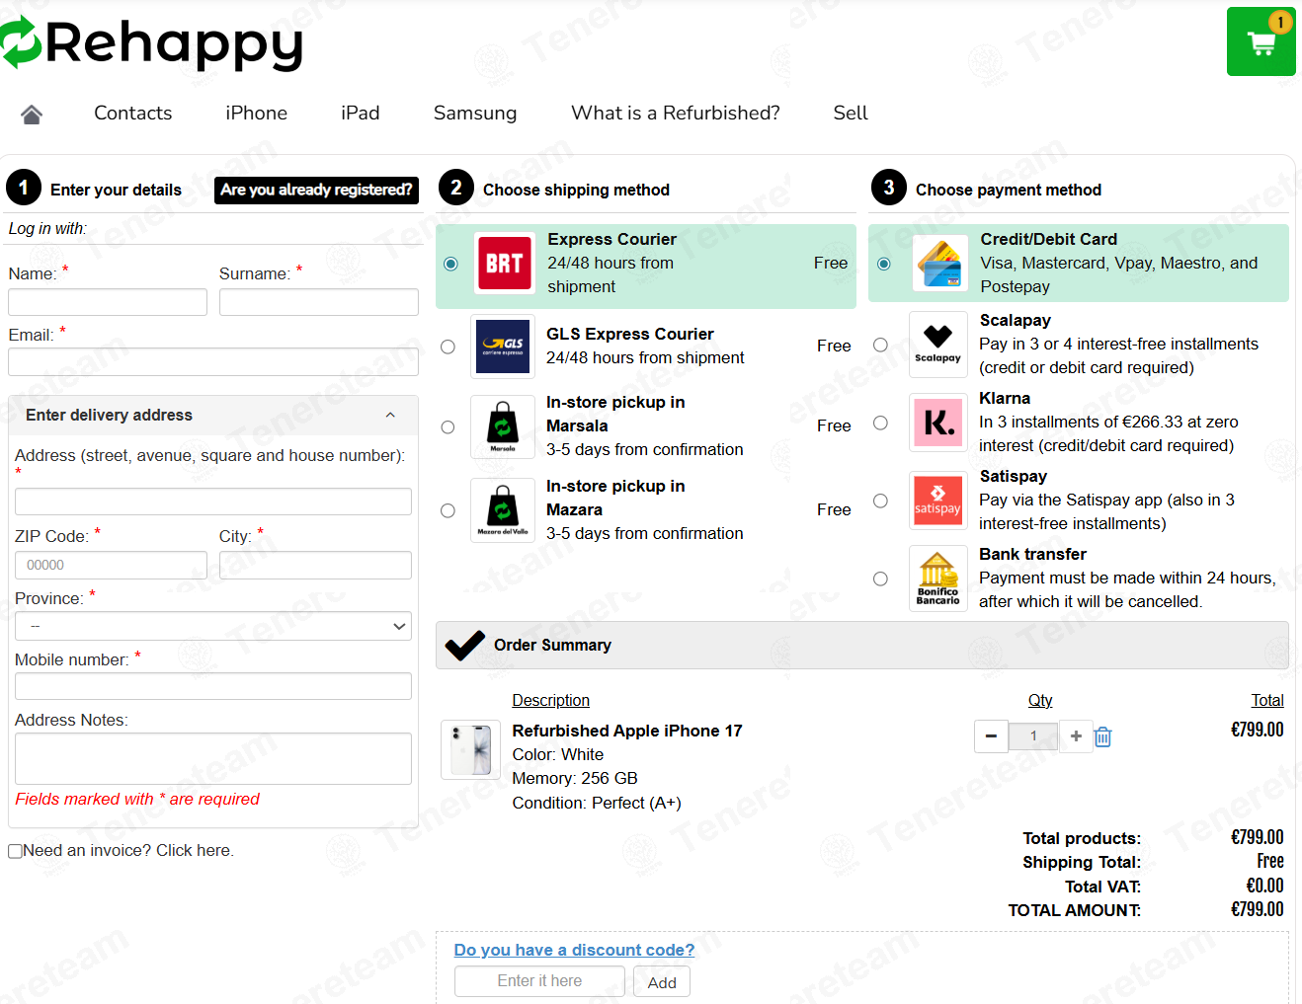This screenshot has width=1302, height=1004.
Task: Focus the City input field
Action: click(315, 565)
